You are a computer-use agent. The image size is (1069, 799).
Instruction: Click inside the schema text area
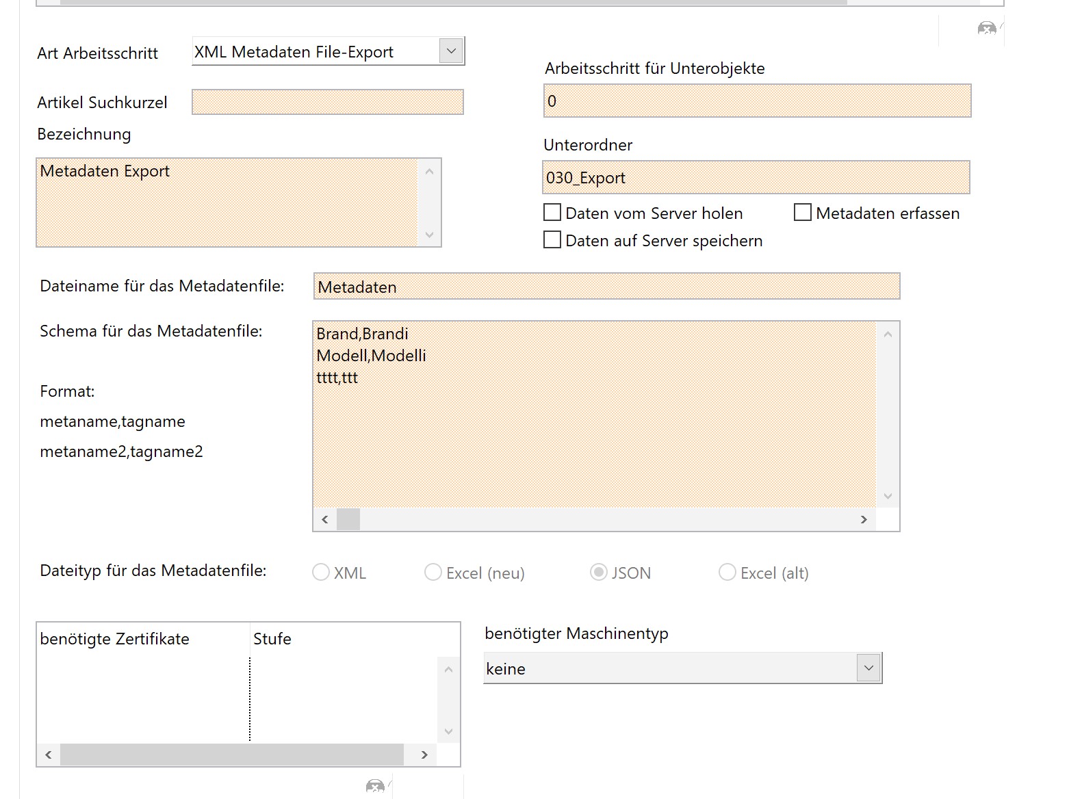point(594,424)
